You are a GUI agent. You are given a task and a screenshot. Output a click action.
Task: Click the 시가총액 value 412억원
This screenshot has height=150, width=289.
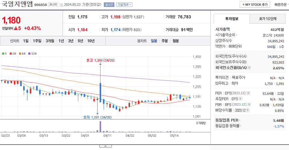coord(277,30)
